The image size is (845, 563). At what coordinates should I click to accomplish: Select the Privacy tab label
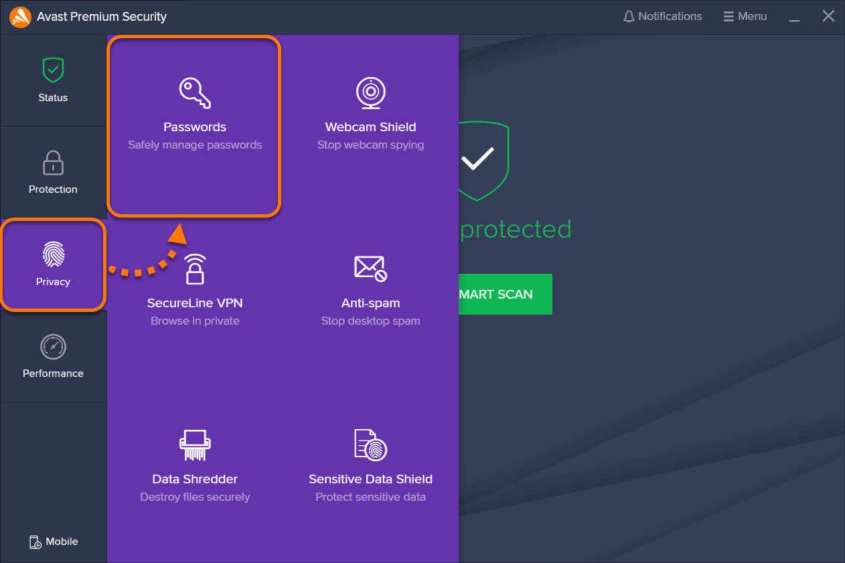pos(53,282)
